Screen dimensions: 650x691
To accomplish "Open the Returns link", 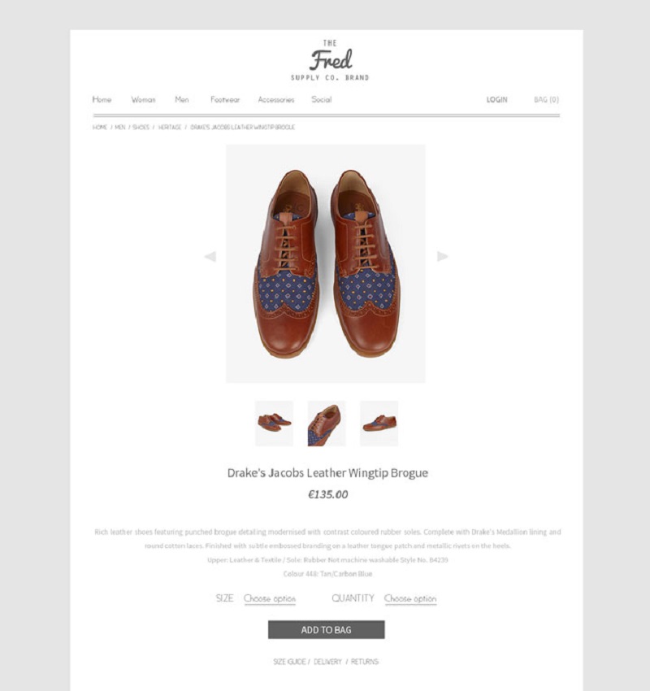I will pyautogui.click(x=365, y=662).
